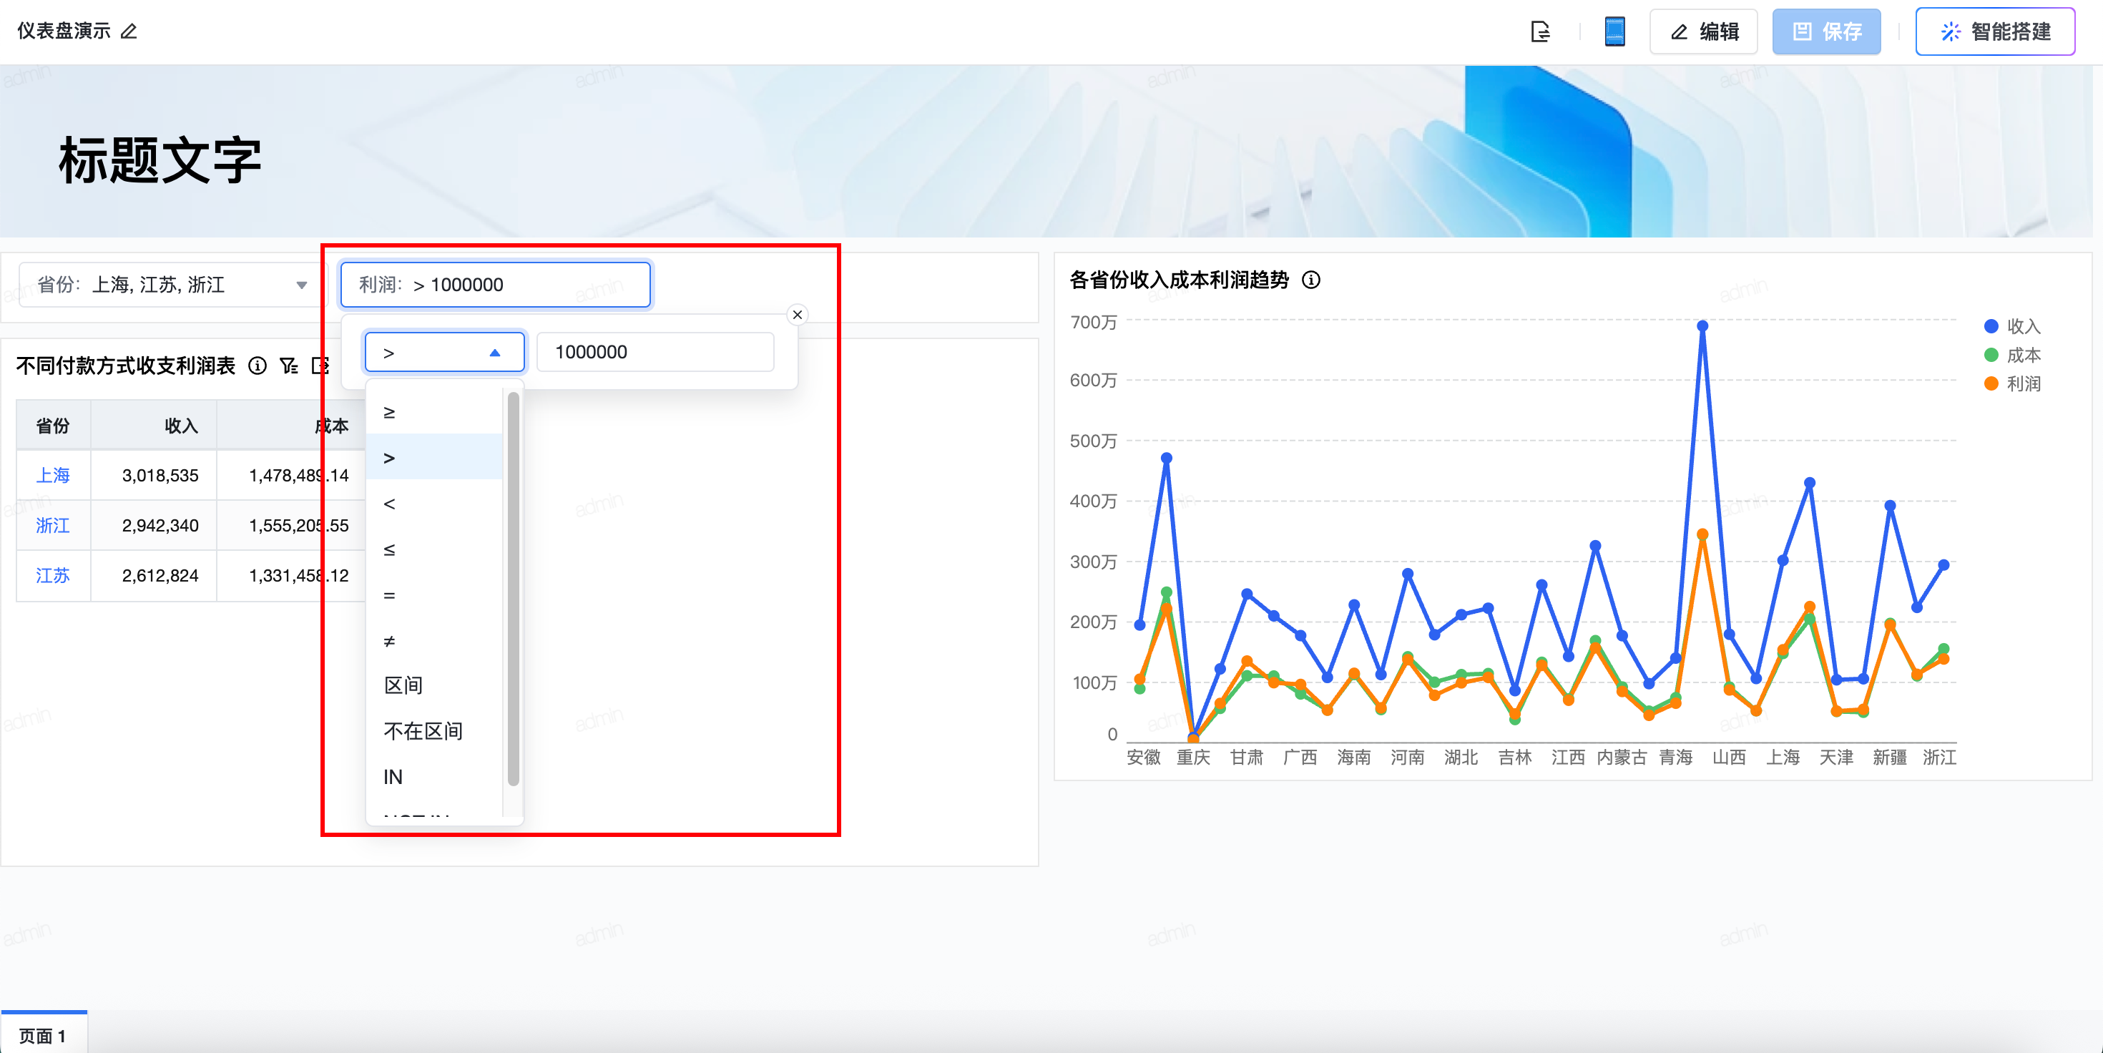Close the 利润 filter popup with X
The height and width of the screenshot is (1053, 2103).
pyautogui.click(x=798, y=315)
